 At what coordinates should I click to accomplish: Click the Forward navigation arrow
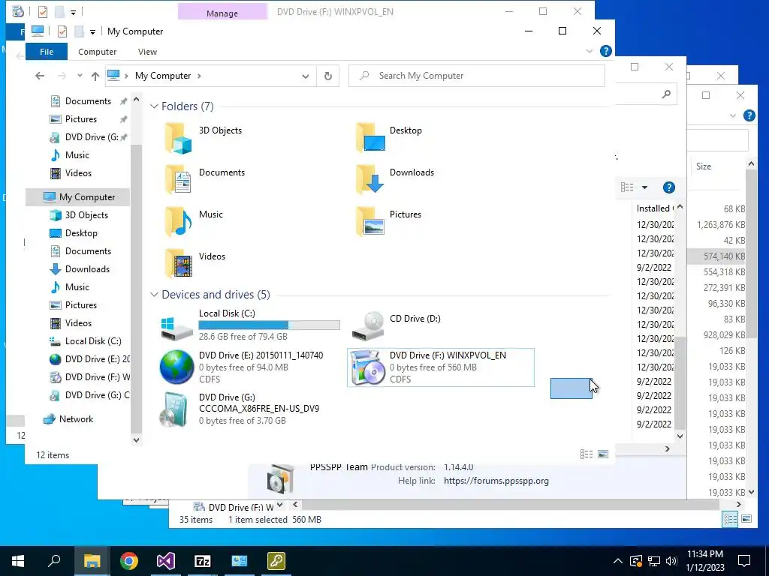pos(62,76)
